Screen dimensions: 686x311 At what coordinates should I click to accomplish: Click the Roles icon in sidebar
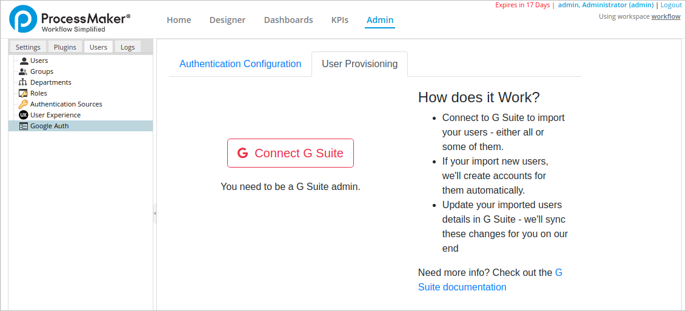[24, 93]
